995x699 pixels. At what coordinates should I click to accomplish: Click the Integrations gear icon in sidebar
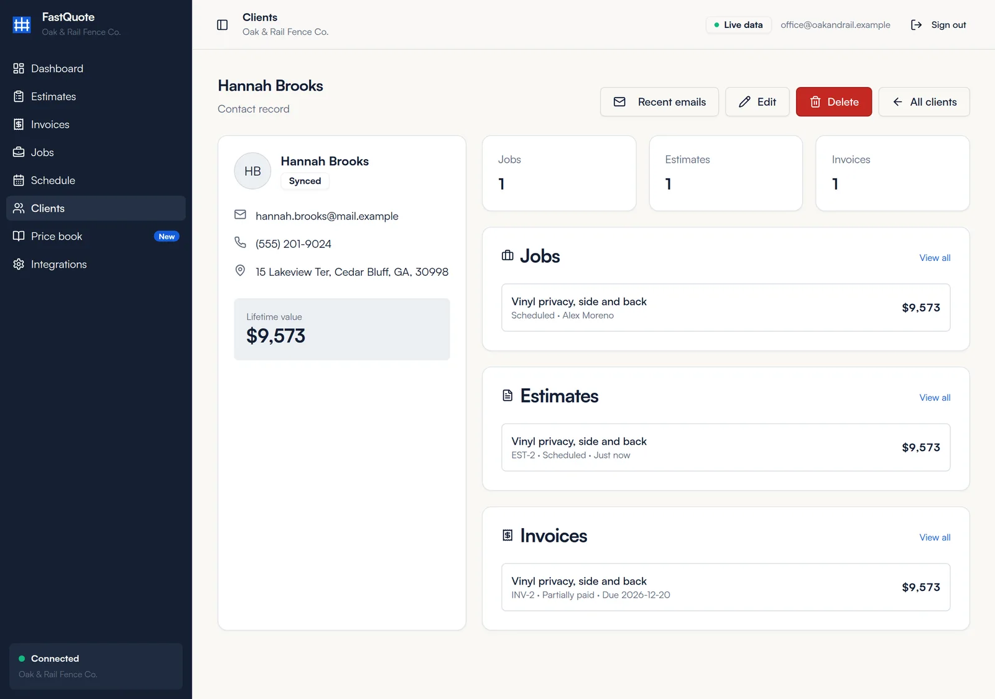19,264
